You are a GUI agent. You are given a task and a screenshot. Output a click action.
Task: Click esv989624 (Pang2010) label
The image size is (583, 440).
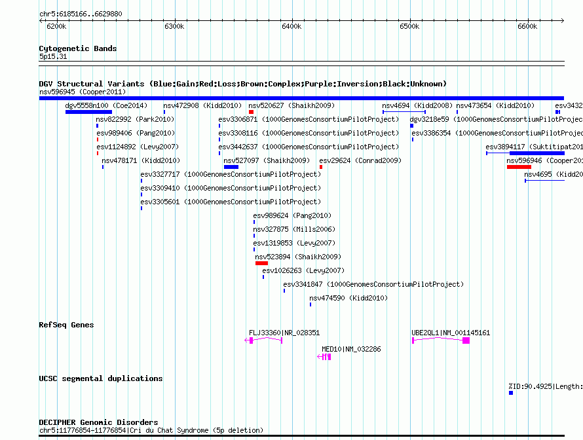point(292,215)
